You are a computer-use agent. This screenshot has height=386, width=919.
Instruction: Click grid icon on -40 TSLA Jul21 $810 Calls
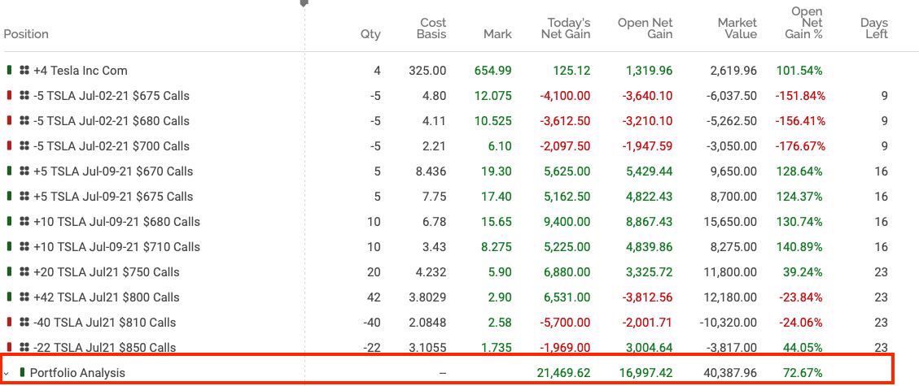(x=24, y=323)
